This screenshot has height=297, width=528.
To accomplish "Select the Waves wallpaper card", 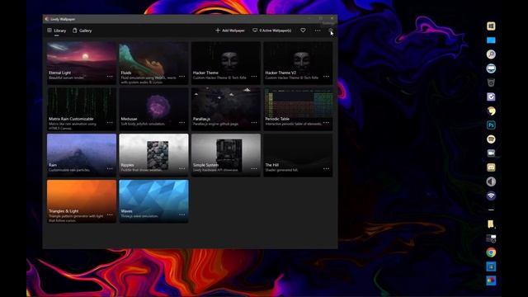I will (x=153, y=201).
